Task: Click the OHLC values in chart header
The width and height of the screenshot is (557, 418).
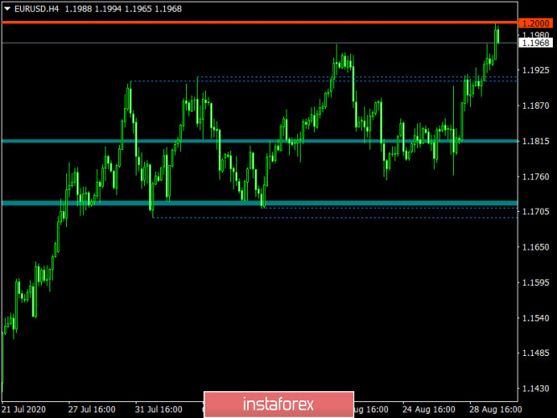Action: coord(107,8)
